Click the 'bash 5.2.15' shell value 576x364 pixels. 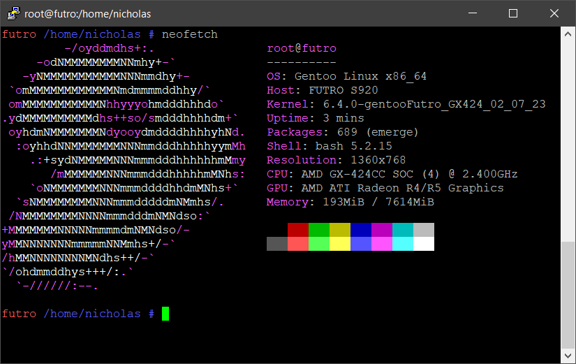(353, 146)
